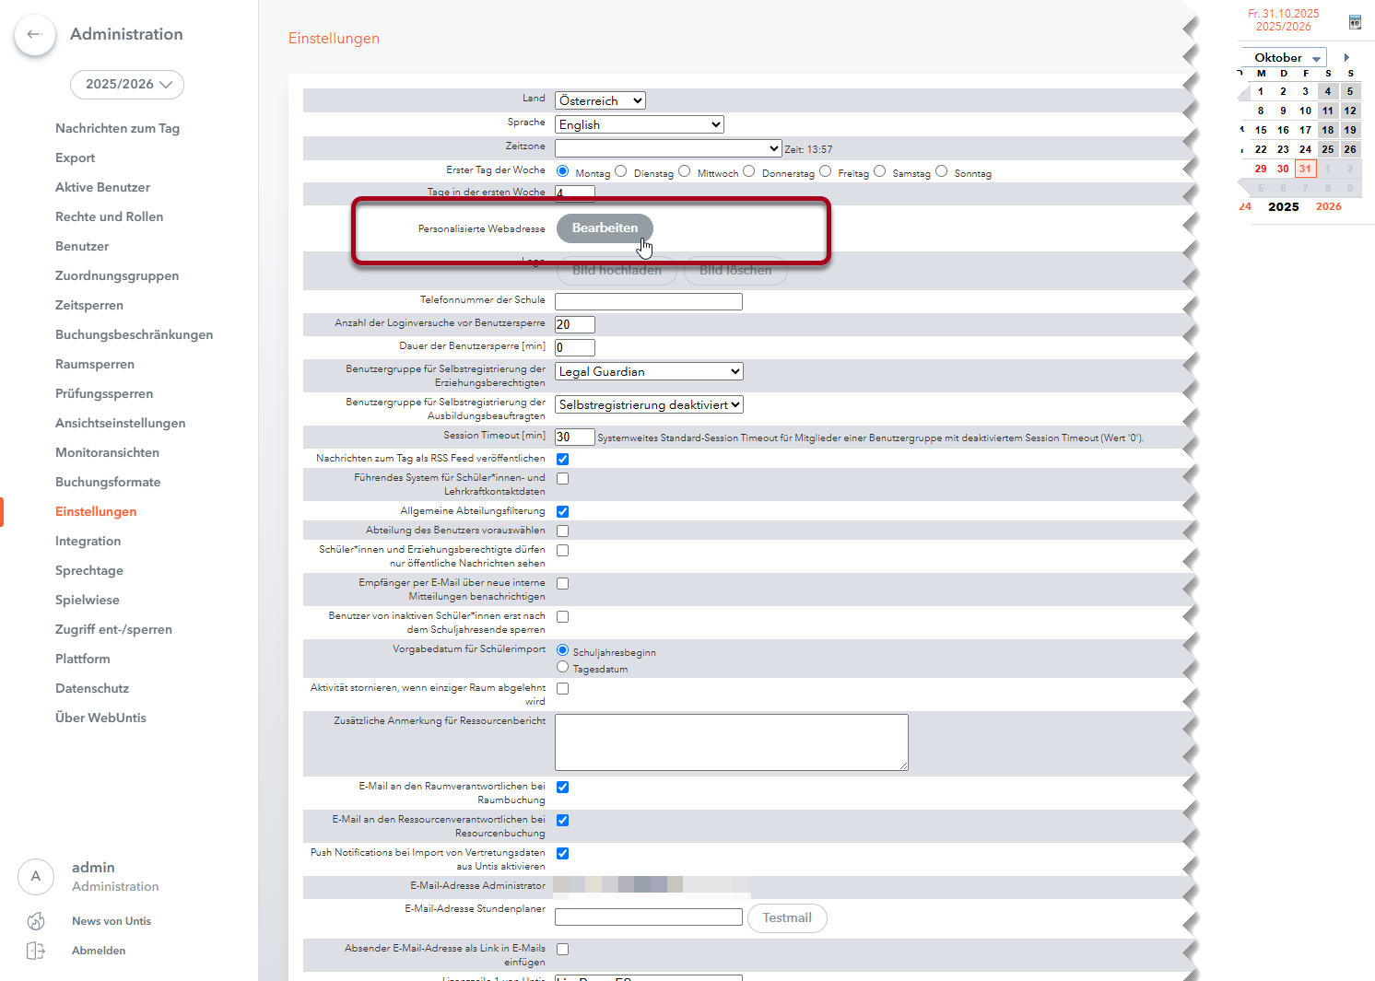Open Datenschutz in the sidebar
The image size is (1375, 981).
click(x=92, y=688)
